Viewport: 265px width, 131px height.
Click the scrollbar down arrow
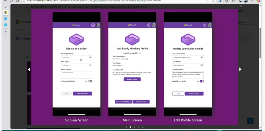tap(260, 128)
